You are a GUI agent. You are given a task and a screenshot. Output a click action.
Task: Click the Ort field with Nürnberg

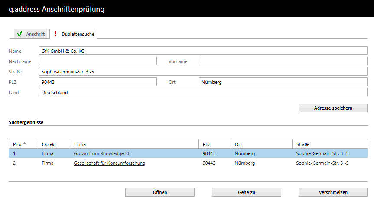click(x=283, y=82)
